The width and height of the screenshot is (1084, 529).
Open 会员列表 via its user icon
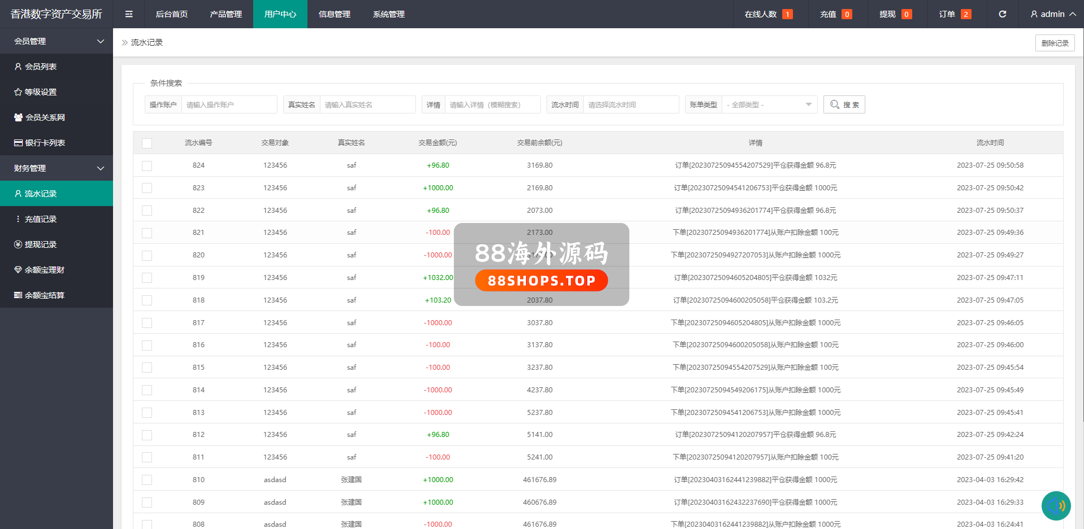[x=18, y=67]
